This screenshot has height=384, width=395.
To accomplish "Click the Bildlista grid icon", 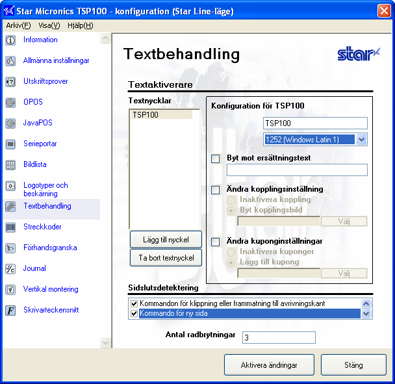I will (10, 165).
